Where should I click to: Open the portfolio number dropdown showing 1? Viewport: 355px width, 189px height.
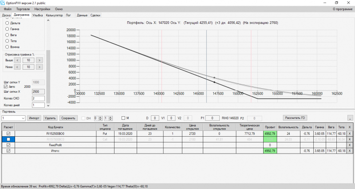pyautogui.click(x=13, y=118)
